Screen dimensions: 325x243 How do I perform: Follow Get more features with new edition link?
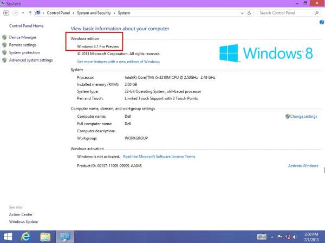click(x=118, y=62)
